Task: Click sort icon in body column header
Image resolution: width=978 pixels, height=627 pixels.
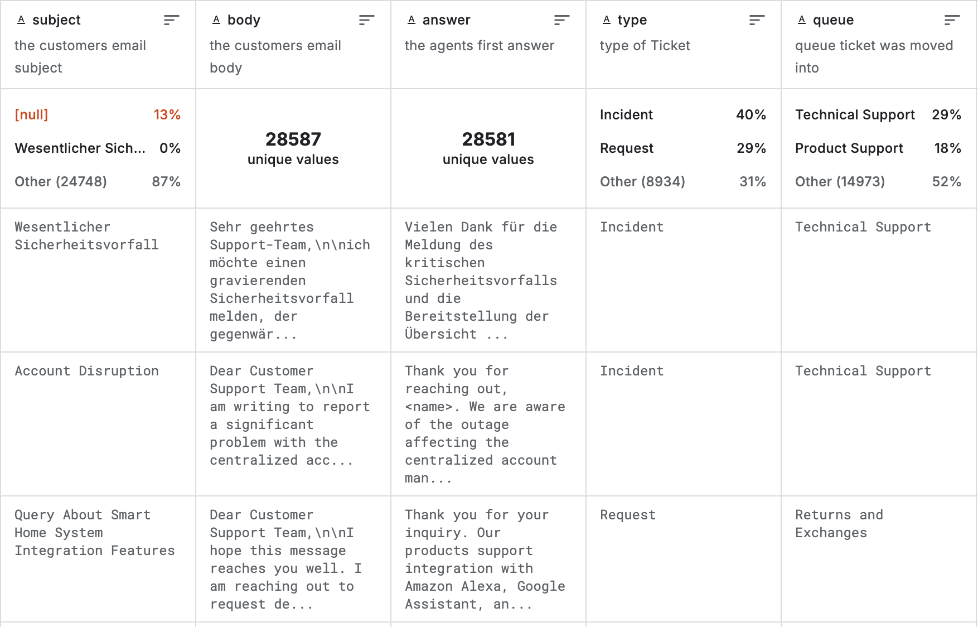Action: [x=366, y=21]
